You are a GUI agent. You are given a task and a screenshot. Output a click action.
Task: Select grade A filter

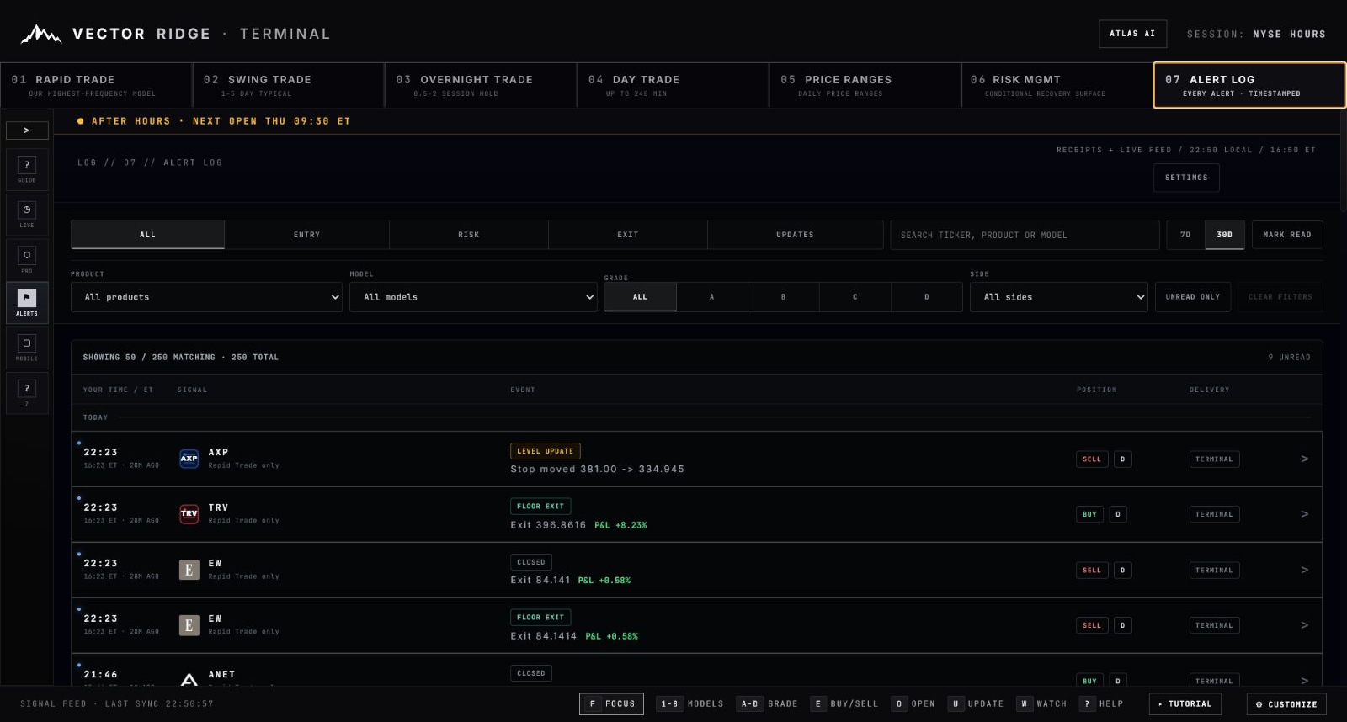[x=712, y=297]
